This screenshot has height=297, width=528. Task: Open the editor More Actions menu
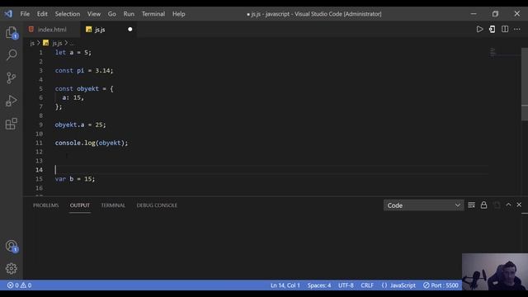click(x=517, y=30)
